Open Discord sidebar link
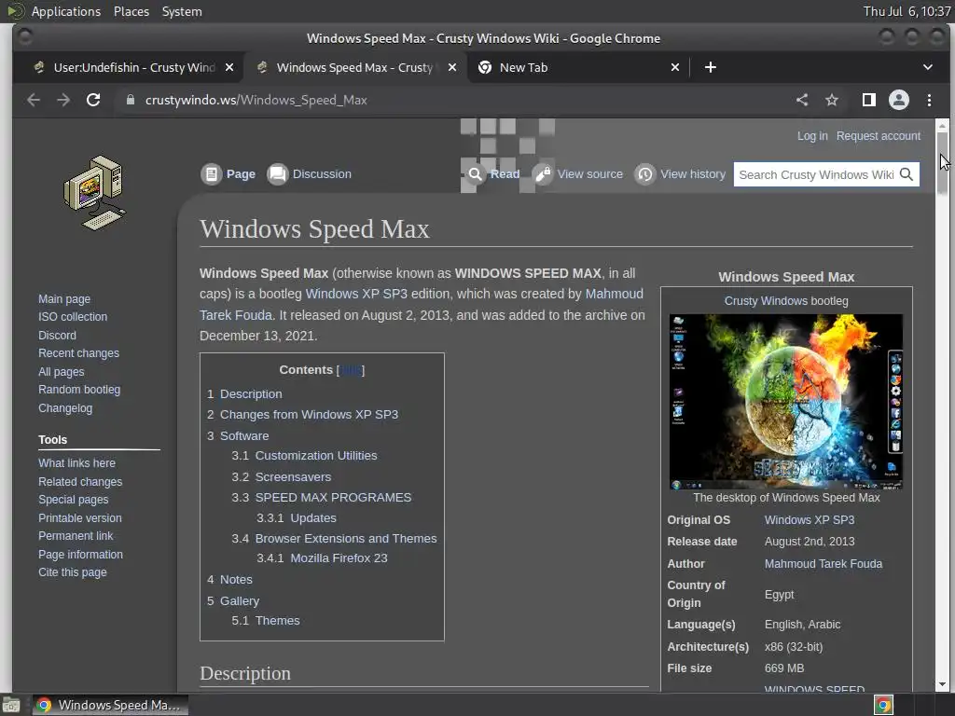This screenshot has height=716, width=955. pyautogui.click(x=57, y=335)
